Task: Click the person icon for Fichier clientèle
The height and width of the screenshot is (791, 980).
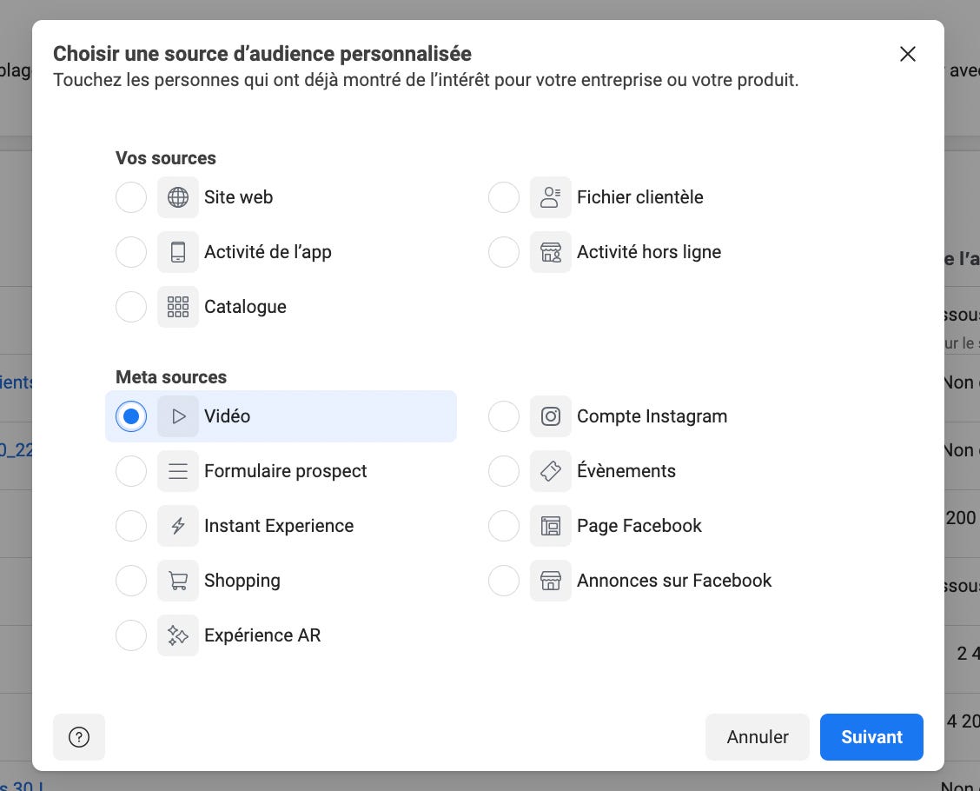Action: click(551, 197)
